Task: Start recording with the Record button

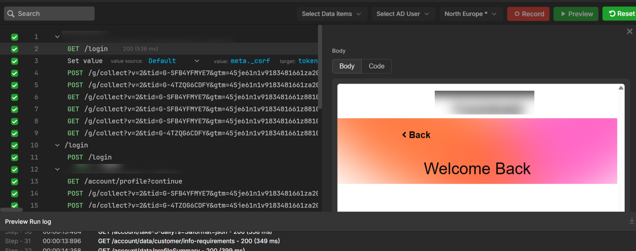Action: (528, 14)
